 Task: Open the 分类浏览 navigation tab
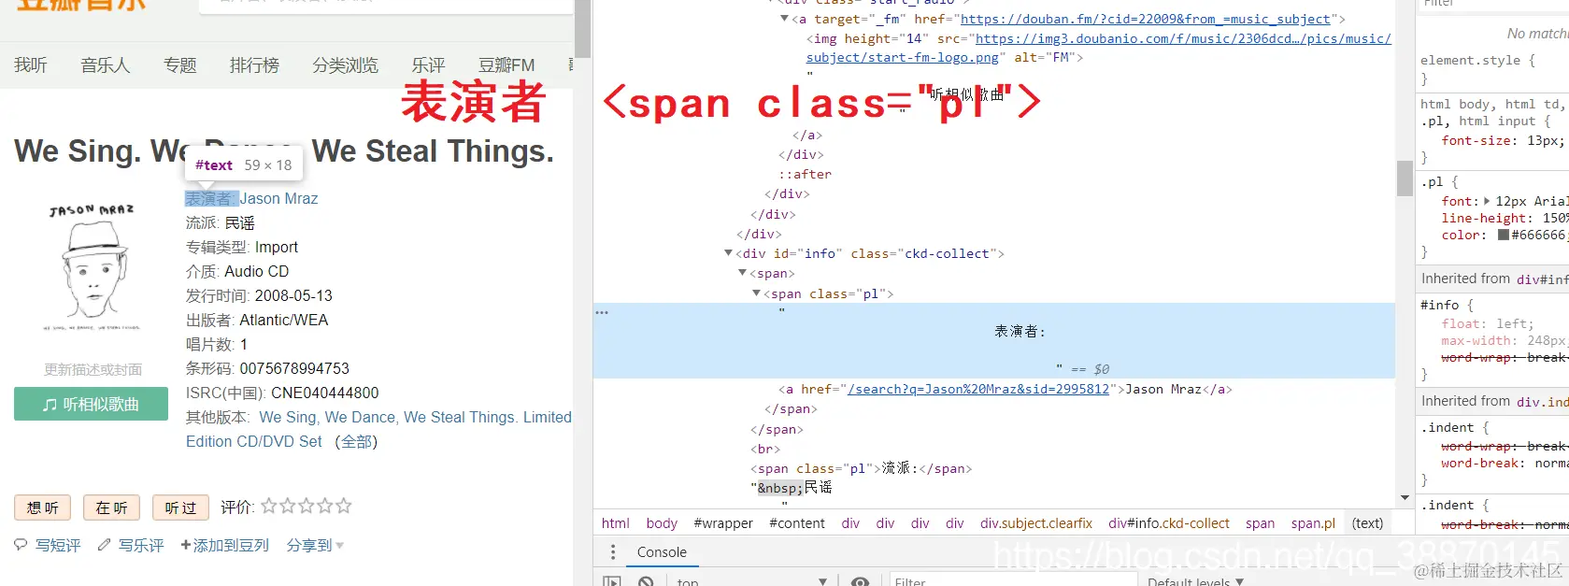pos(346,65)
